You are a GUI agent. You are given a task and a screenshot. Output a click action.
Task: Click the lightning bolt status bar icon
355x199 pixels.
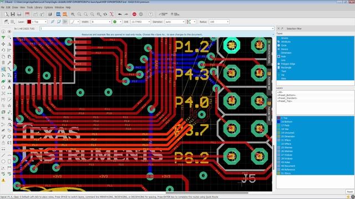tap(348, 197)
